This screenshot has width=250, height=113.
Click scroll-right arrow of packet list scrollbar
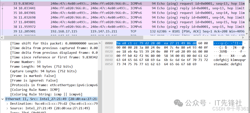243,37
